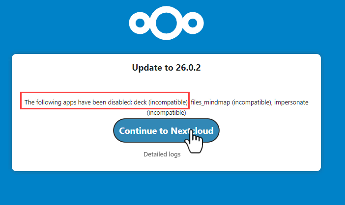The image size is (345, 205).
Task: Click the left circle of the Nextcloud logo
Action: pos(140,23)
